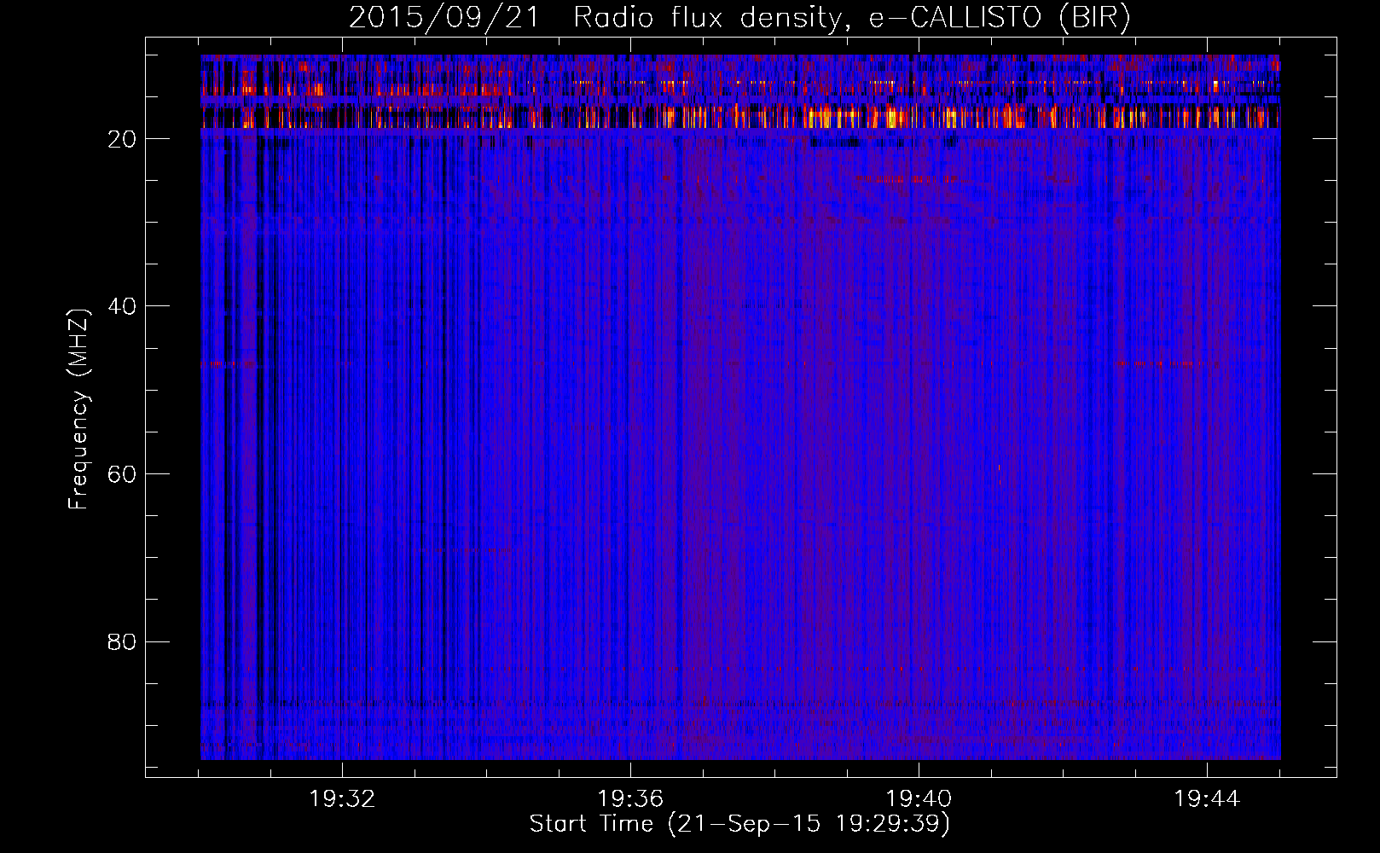Viewport: 1380px width, 853px height.
Task: Click the 19:36 time tick label
Action: pyautogui.click(x=630, y=799)
